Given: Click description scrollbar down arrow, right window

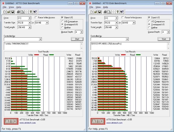Looking at the screenshot, I should click(168, 48).
